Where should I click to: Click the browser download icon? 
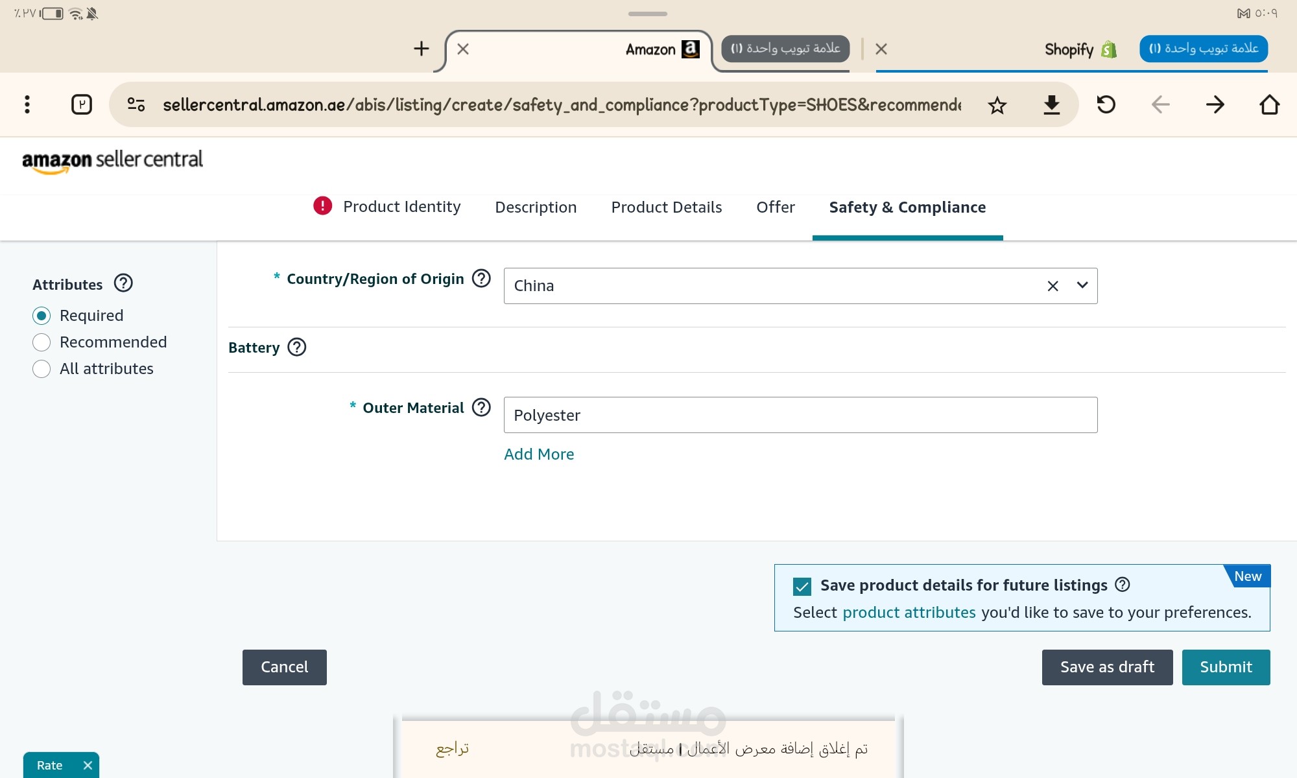coord(1051,104)
